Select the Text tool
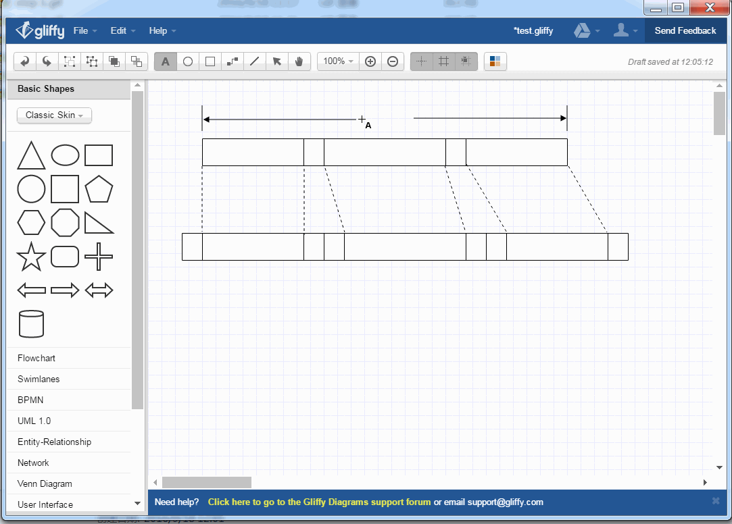 coord(165,61)
